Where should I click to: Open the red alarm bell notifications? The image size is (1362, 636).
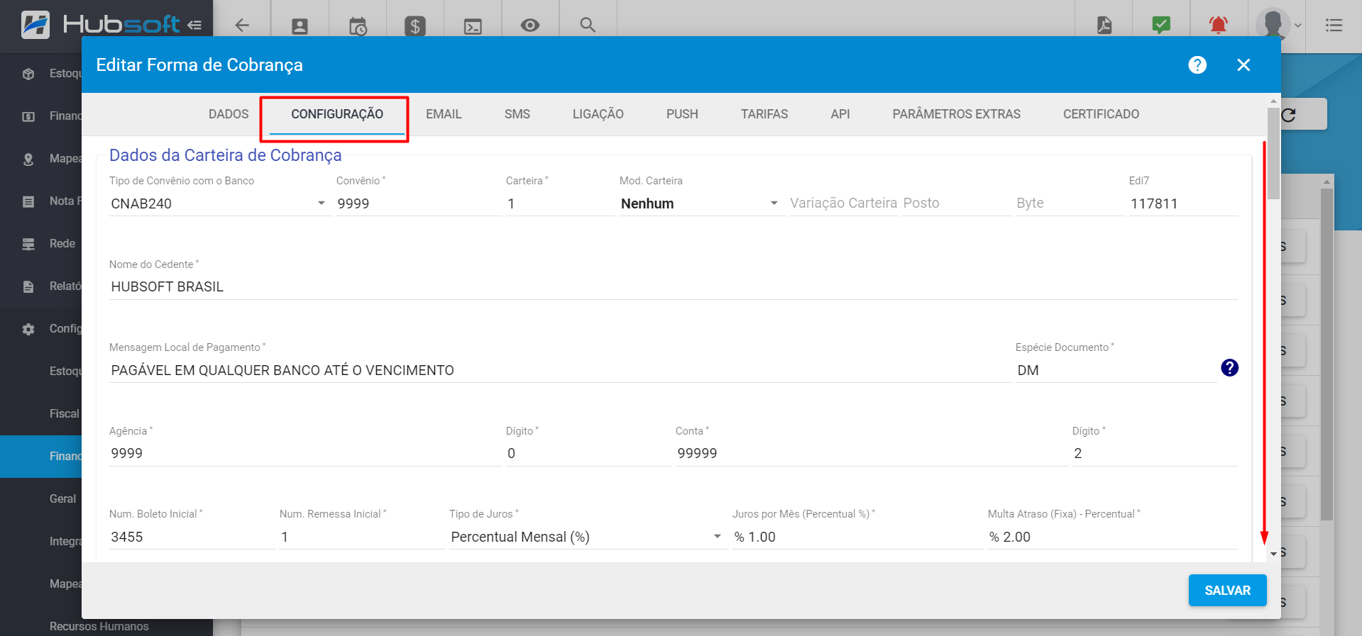click(1219, 26)
